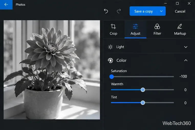Undo the last edit
195x130 pixels.
(x=106, y=11)
